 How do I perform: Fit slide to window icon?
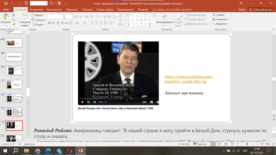pos(273,144)
